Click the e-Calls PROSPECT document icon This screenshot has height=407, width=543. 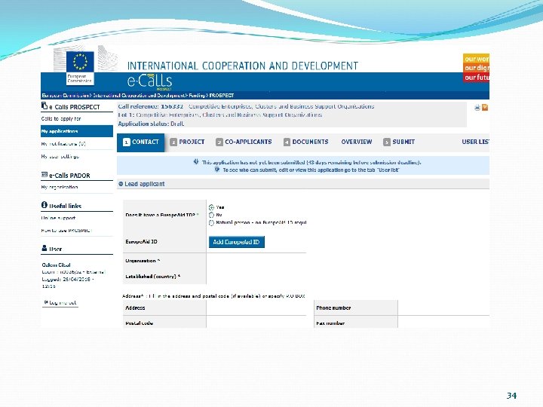[44, 106]
